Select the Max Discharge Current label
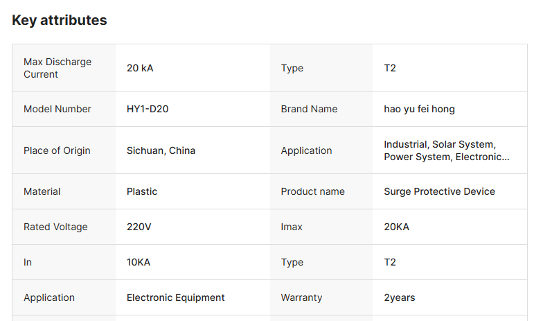Viewport: 543px width, 321px height. 57,68
